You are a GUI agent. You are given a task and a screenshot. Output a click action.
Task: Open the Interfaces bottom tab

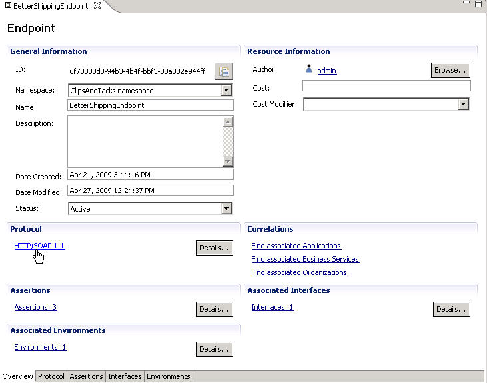[125, 376]
